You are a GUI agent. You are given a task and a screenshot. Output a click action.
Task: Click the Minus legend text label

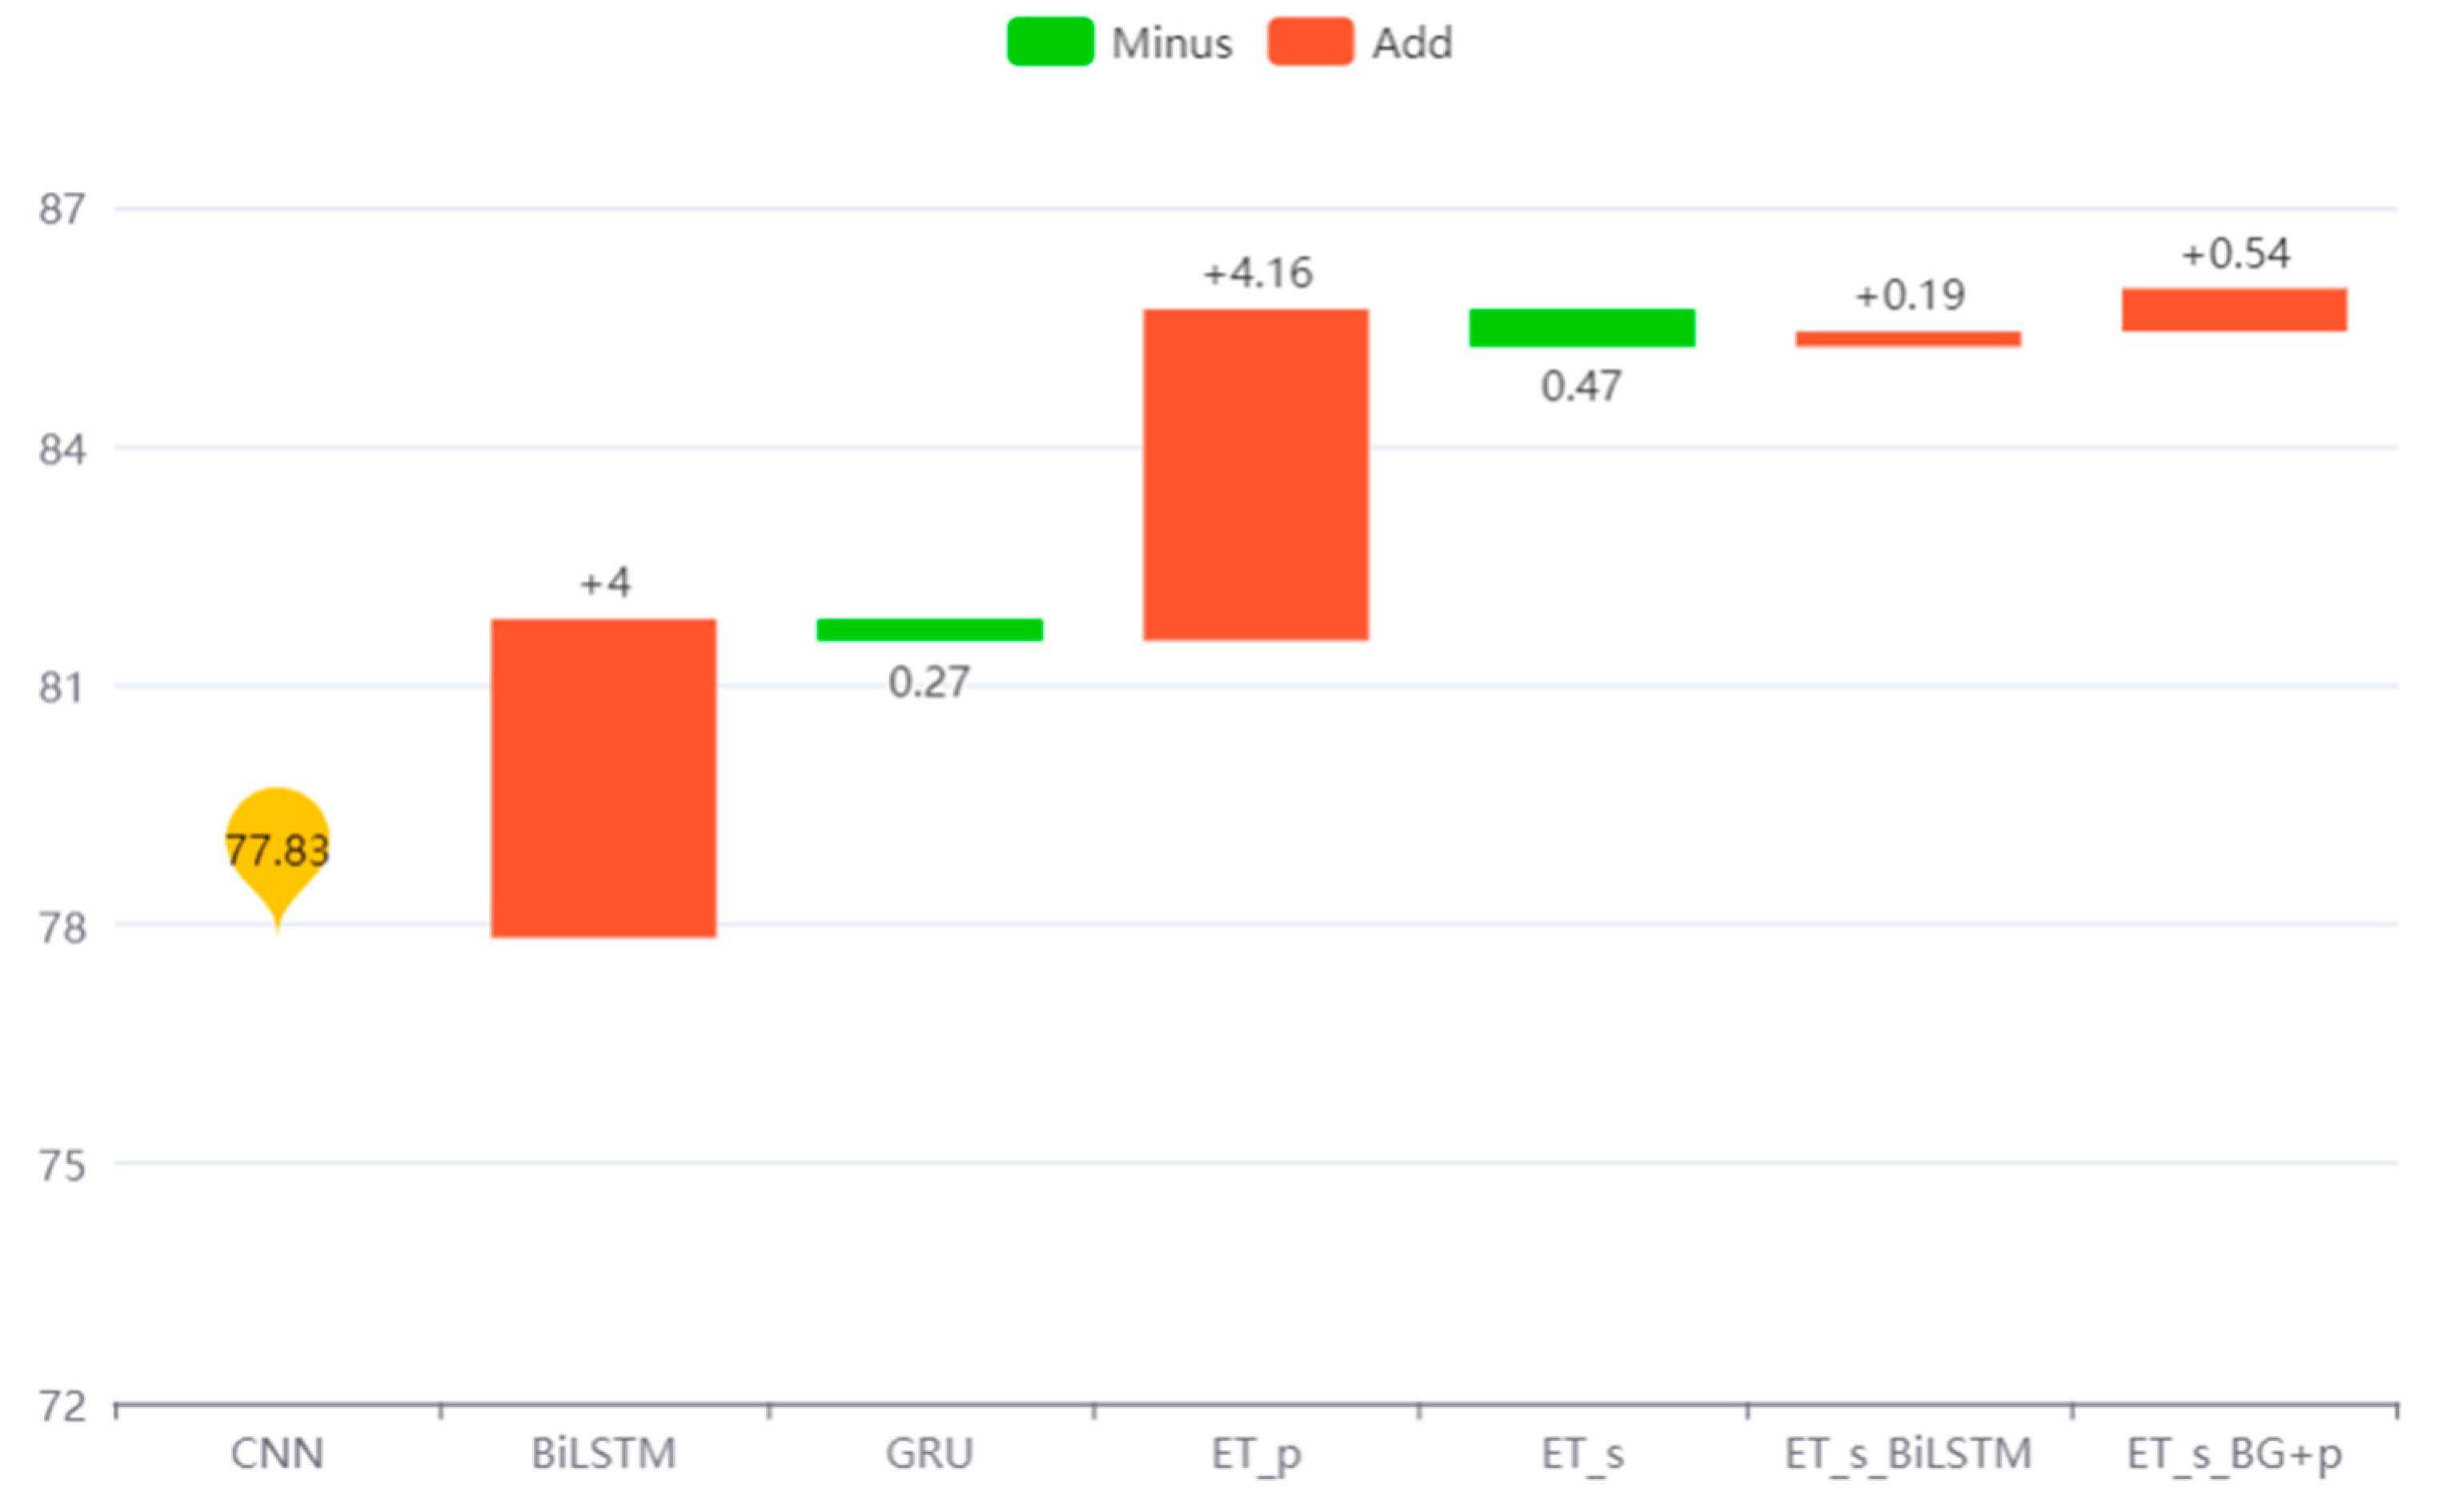click(1172, 44)
